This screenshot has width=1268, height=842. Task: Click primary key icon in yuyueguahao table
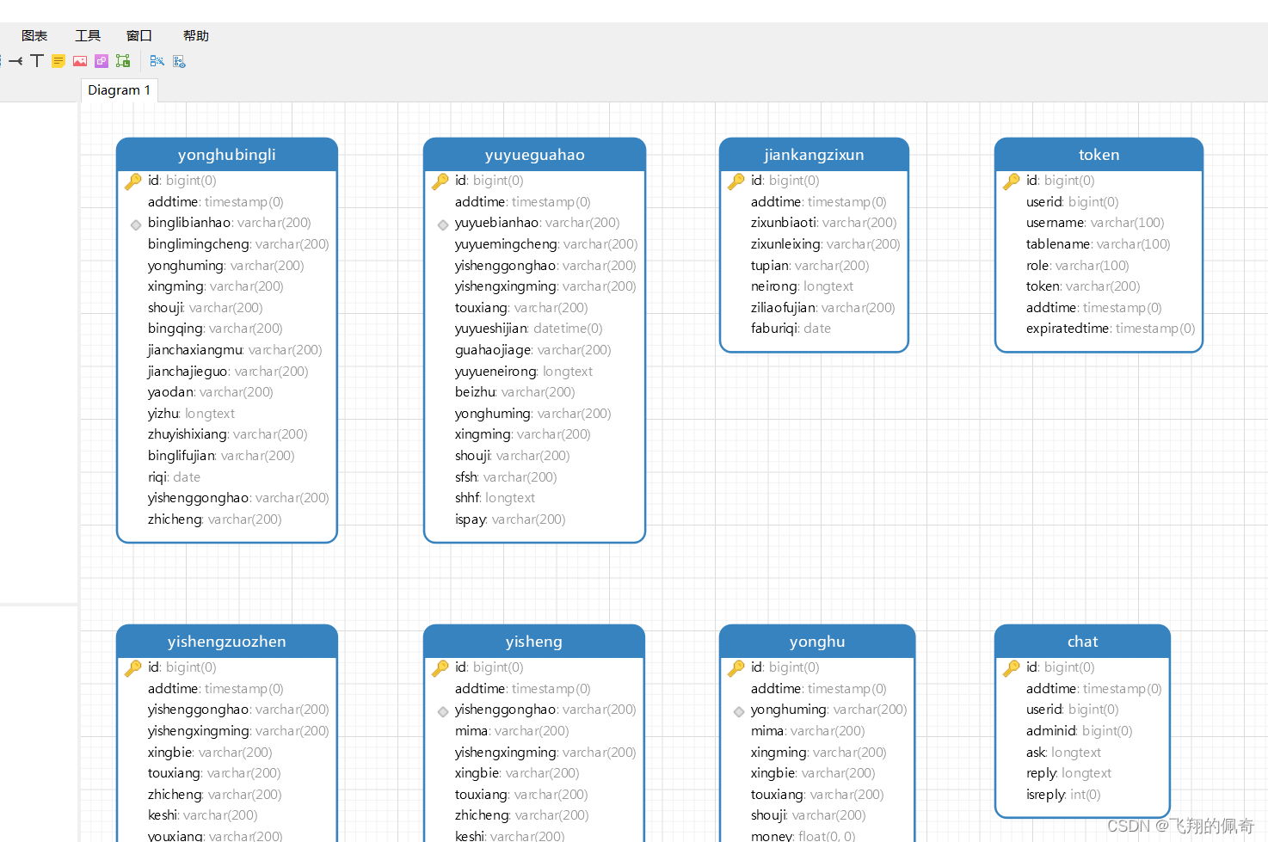click(x=440, y=181)
